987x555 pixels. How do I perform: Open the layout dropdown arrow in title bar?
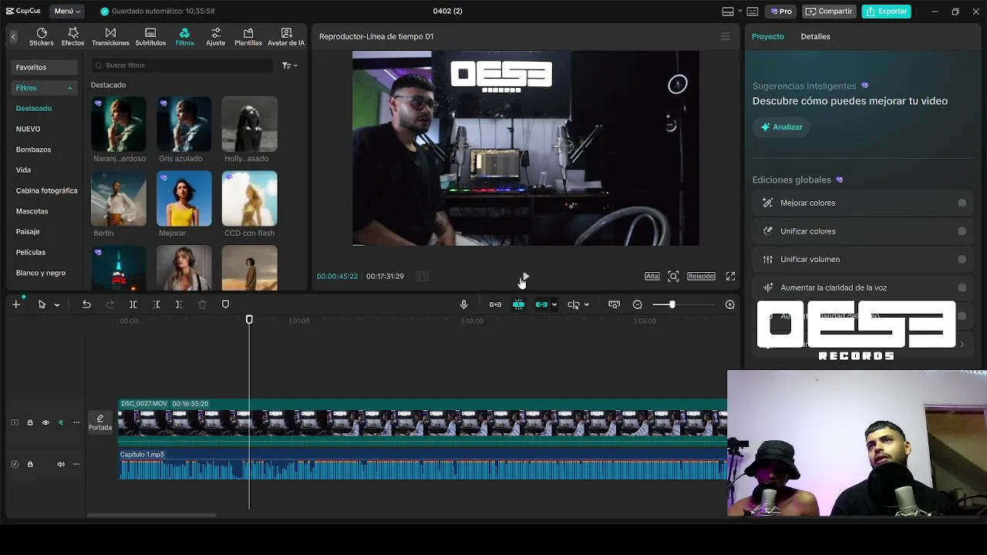pyautogui.click(x=739, y=12)
